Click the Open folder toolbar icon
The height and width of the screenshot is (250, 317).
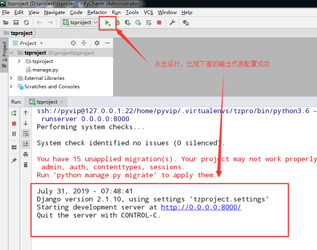(x=6, y=22)
